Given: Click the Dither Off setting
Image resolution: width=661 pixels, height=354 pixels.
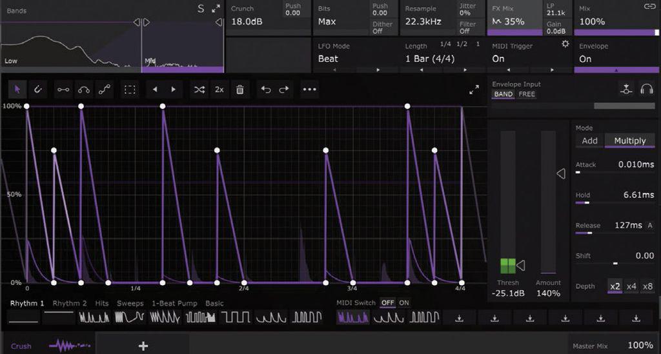Looking at the screenshot, I should pyautogui.click(x=382, y=27).
